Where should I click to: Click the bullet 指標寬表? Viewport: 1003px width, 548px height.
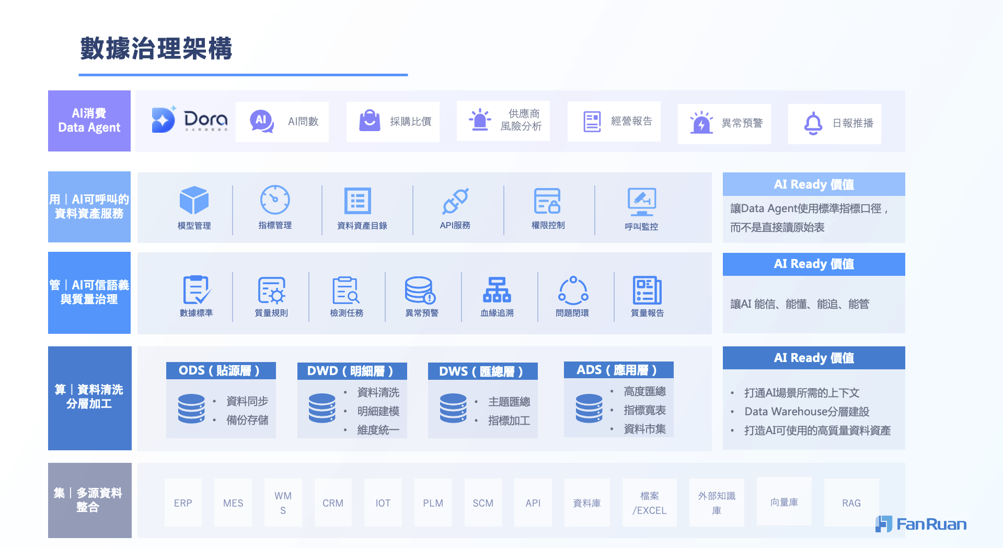pos(645,410)
